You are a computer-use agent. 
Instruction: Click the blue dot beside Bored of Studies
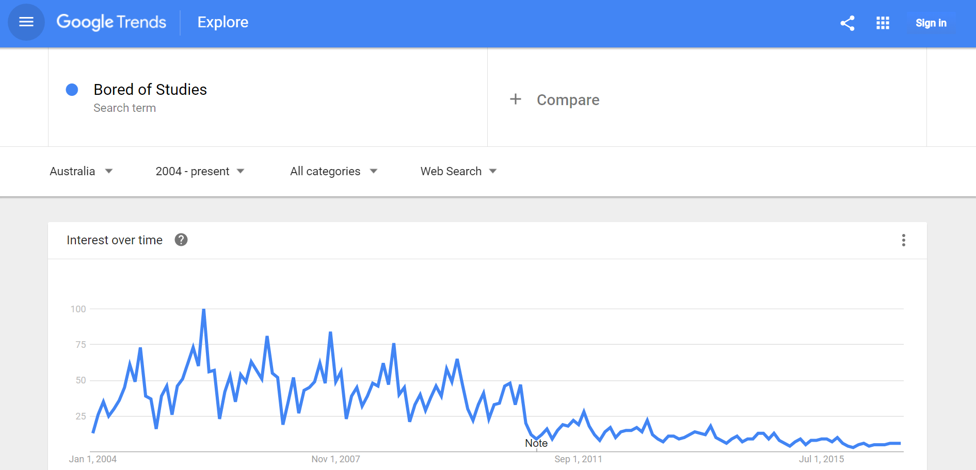[x=72, y=90]
